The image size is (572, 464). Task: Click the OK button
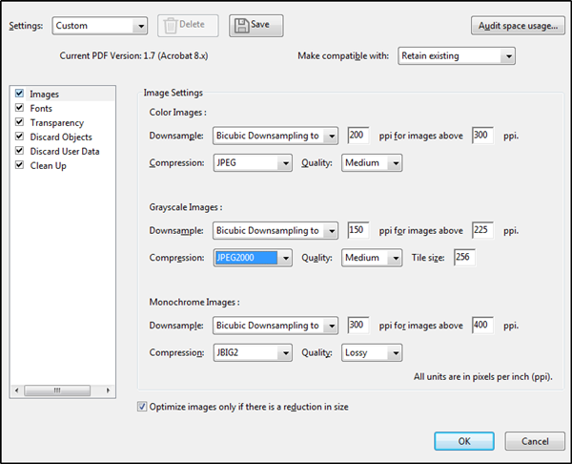tap(464, 441)
